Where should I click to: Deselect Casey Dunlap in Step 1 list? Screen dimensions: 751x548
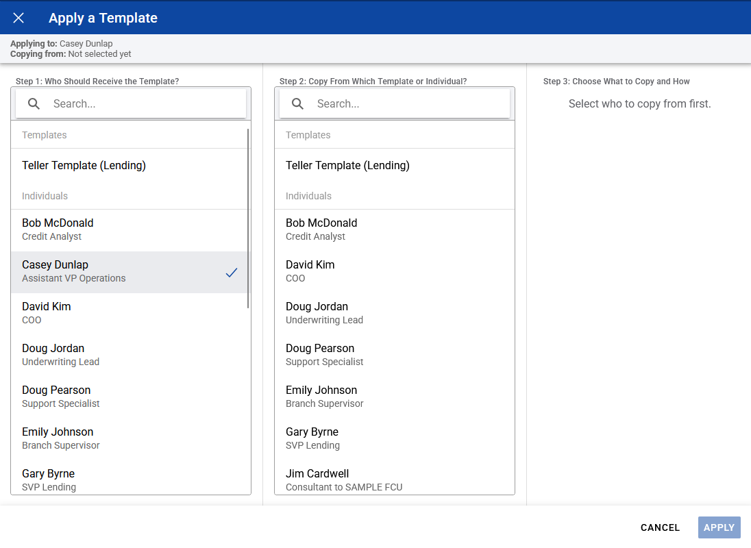pos(130,272)
